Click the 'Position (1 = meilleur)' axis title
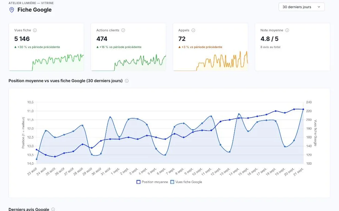 tap(23, 133)
